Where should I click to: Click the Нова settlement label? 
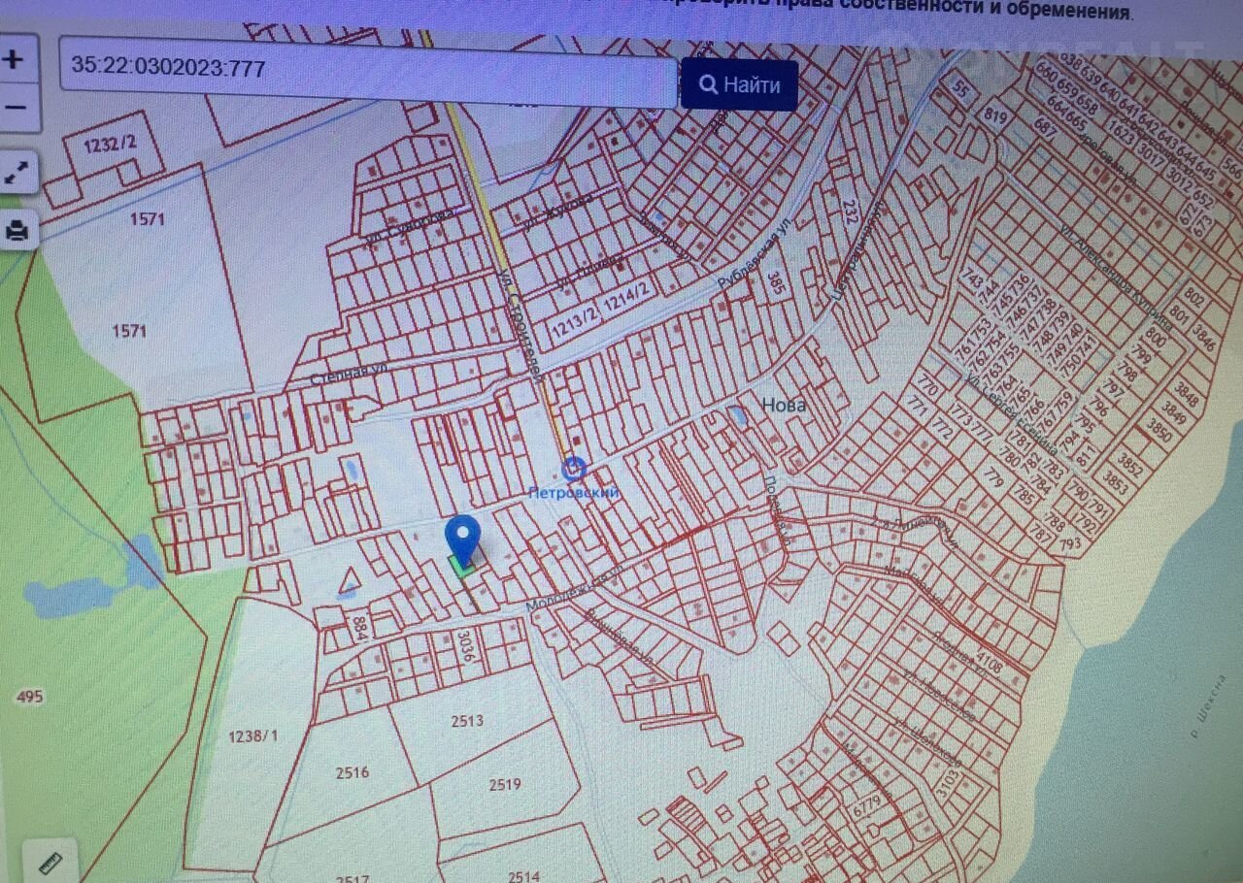(x=783, y=405)
